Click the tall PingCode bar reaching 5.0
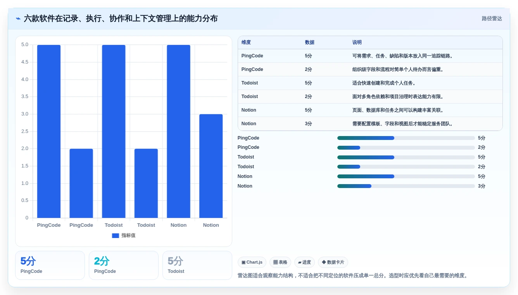The width and height of the screenshot is (518, 295). pyautogui.click(x=49, y=131)
